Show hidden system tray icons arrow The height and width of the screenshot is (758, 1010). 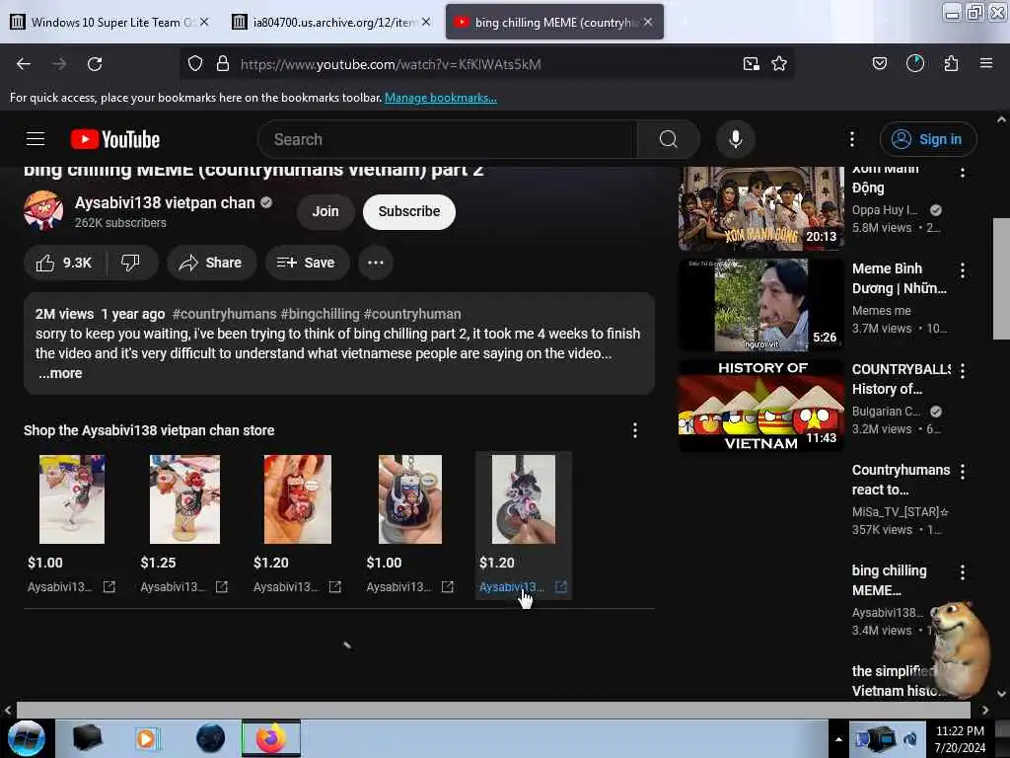tap(838, 739)
